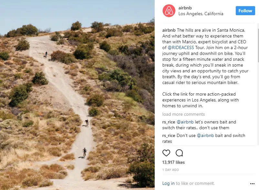Open the Los Angeles, California location link
This screenshot has height=190, width=259.
201,14
